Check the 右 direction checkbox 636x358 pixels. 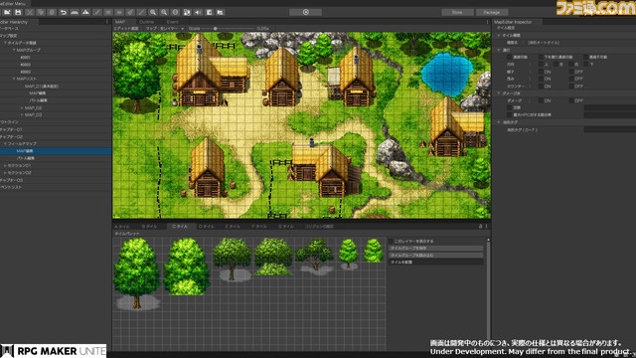pos(571,64)
